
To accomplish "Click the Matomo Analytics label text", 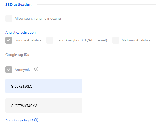I will [x=136, y=40].
